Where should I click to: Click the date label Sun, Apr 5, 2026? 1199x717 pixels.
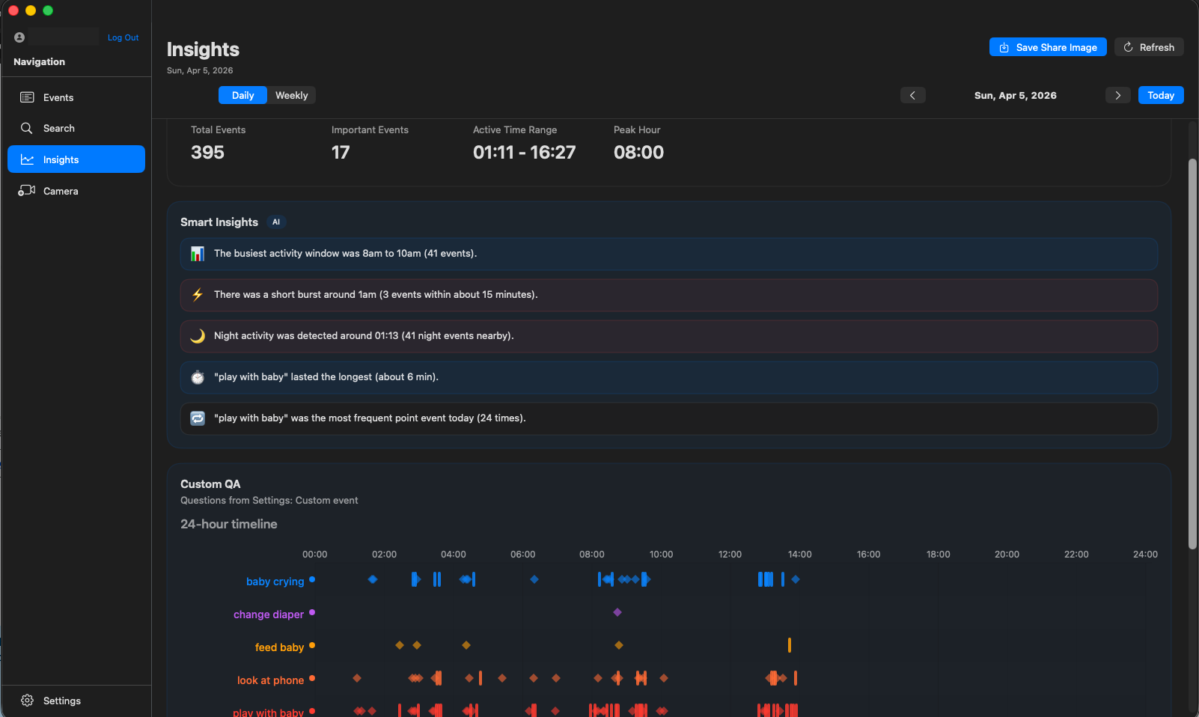pyautogui.click(x=1015, y=95)
